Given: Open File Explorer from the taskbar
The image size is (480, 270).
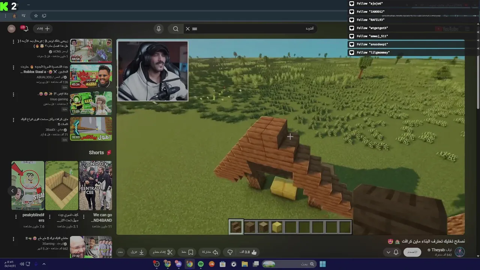Looking at the screenshot, I should click(x=244, y=264).
